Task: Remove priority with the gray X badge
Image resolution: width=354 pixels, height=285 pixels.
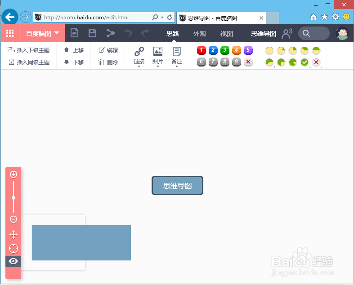Action: click(248, 62)
